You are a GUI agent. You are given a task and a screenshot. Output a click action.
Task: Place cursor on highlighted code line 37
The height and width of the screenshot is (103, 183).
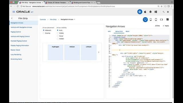click(x=140, y=50)
